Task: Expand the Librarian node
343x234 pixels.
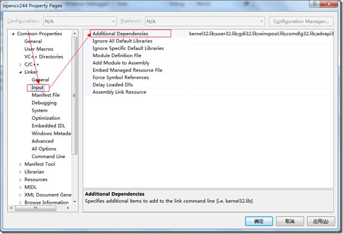Action: [x=20, y=172]
